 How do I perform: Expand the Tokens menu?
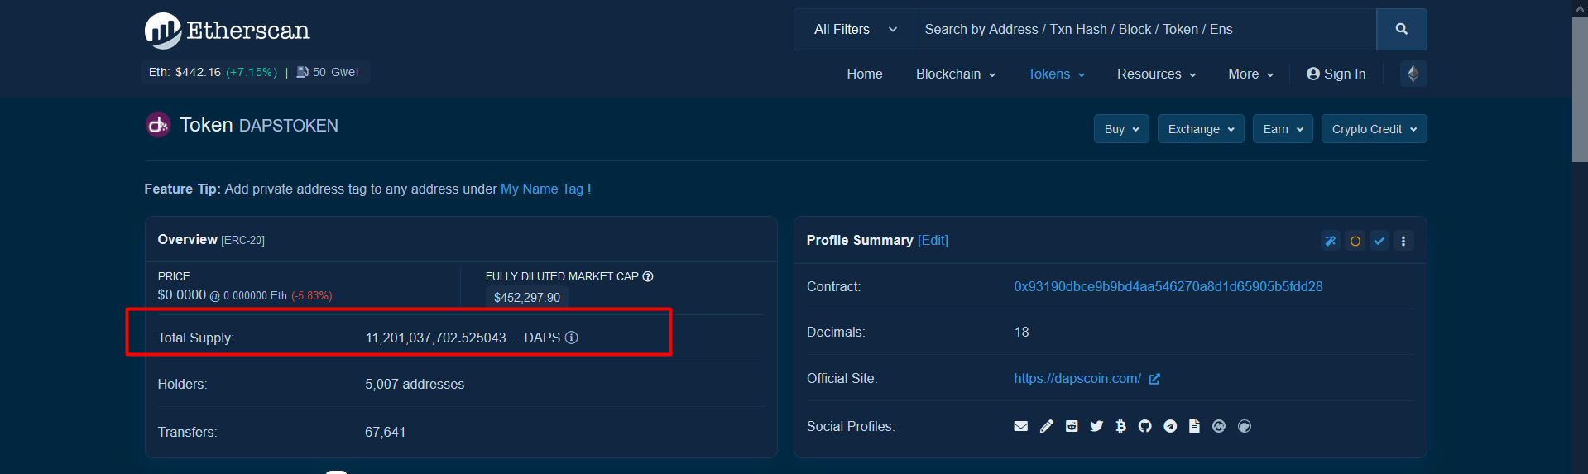pyautogui.click(x=1056, y=74)
